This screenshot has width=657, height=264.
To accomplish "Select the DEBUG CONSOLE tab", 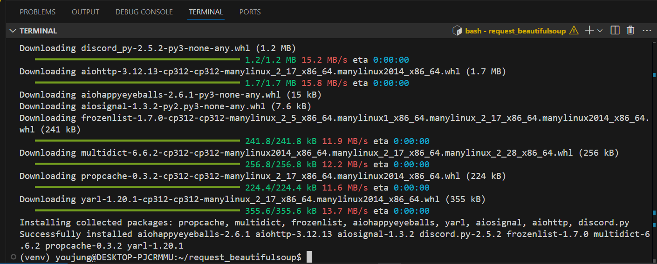I will pos(144,12).
